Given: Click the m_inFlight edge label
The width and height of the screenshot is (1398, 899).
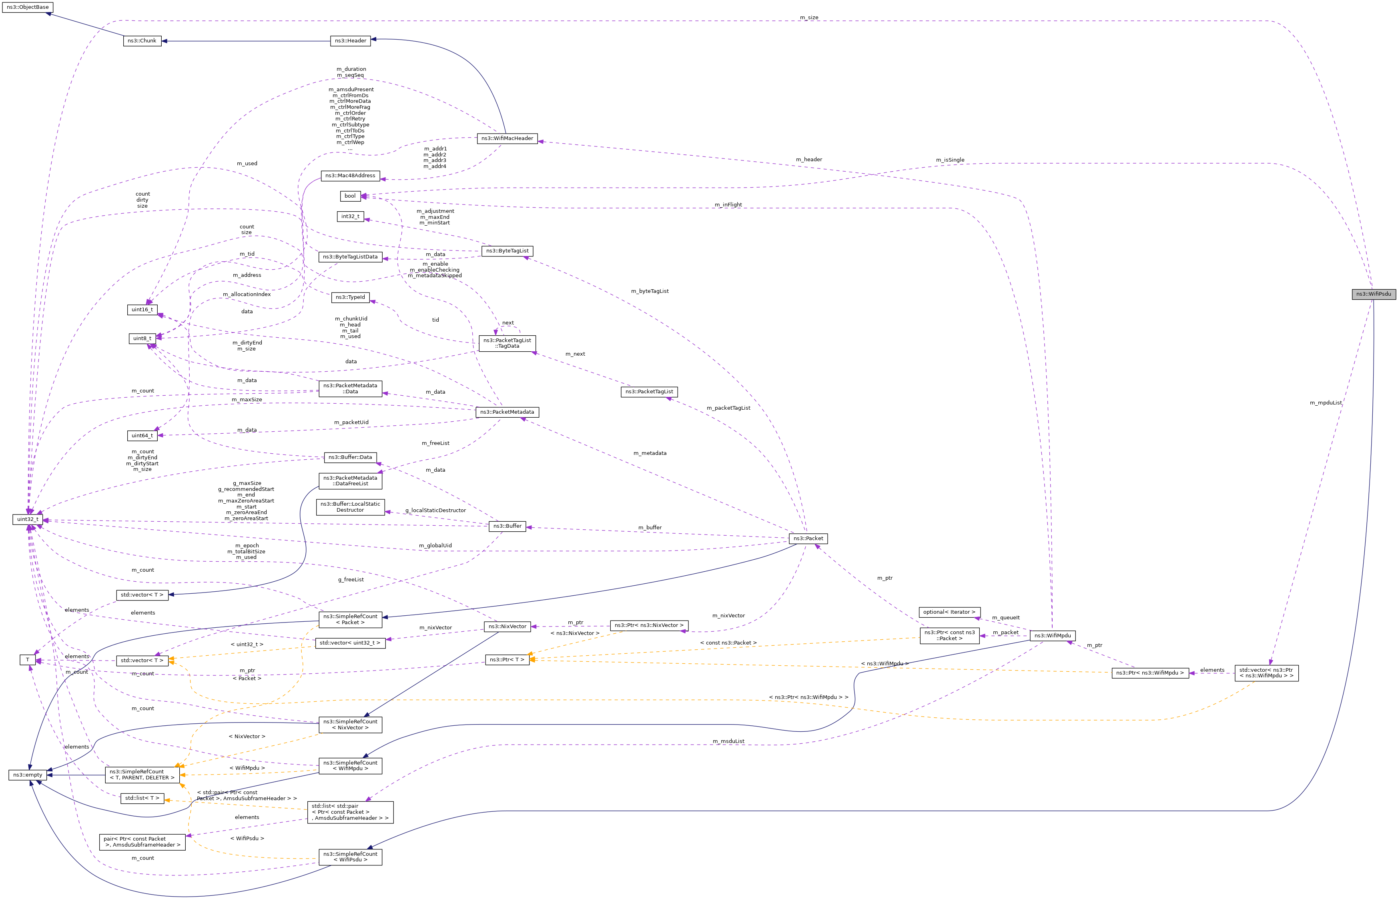Looking at the screenshot, I should coord(728,205).
